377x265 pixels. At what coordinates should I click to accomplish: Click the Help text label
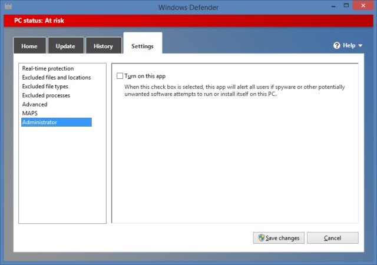[349, 45]
